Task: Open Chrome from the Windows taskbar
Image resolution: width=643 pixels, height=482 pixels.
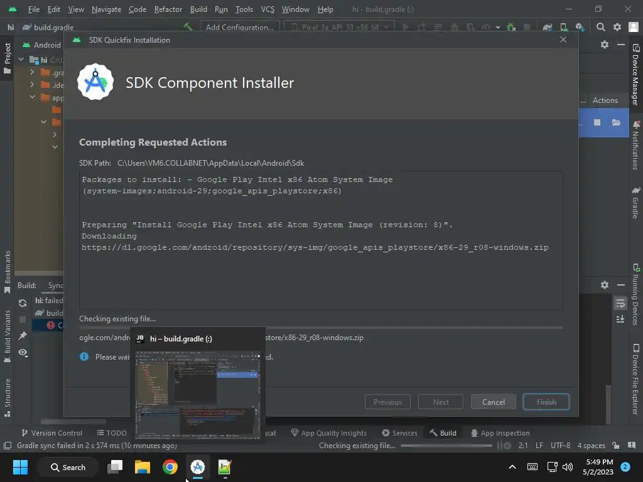Action: click(170, 467)
